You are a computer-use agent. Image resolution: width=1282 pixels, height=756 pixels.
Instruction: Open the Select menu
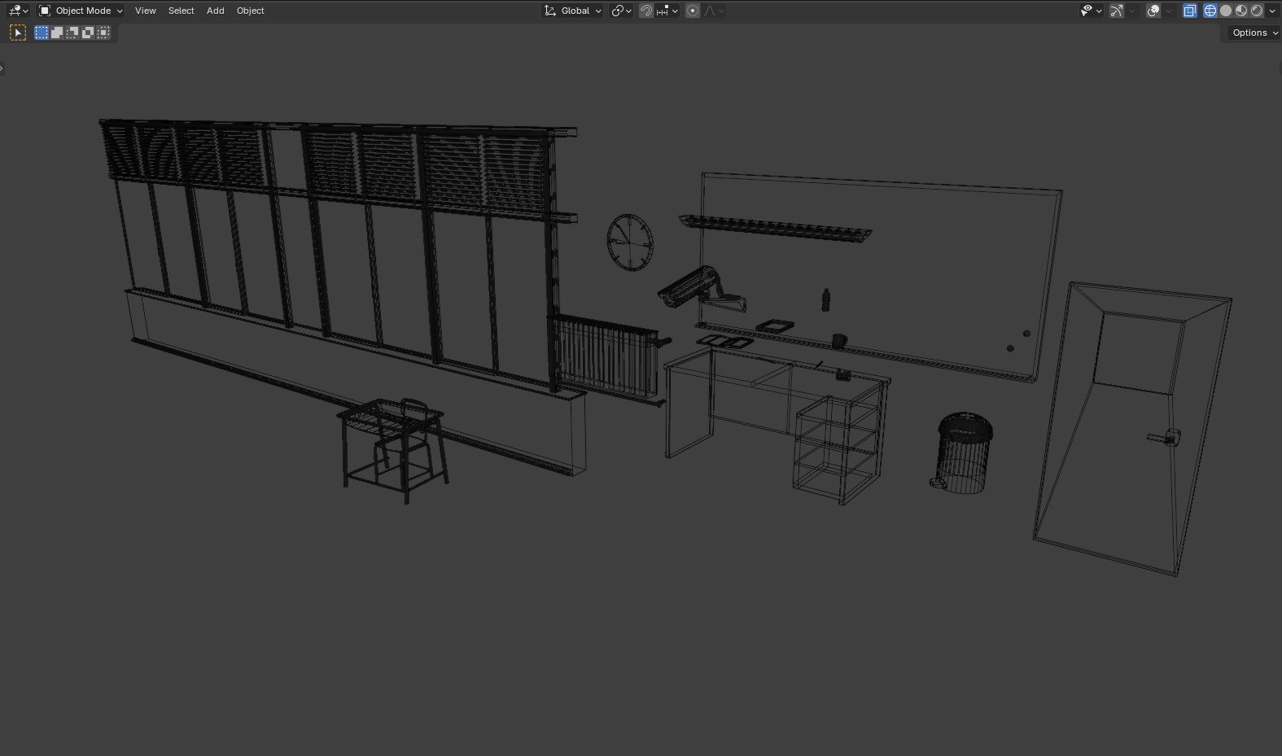[x=181, y=11]
